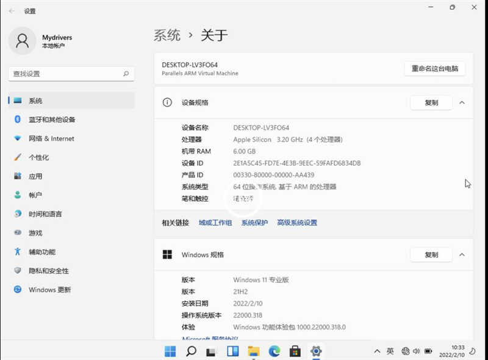Viewport: 488px width, 360px height.
Task: Open 辅助功能 settings
Action: tap(71, 252)
